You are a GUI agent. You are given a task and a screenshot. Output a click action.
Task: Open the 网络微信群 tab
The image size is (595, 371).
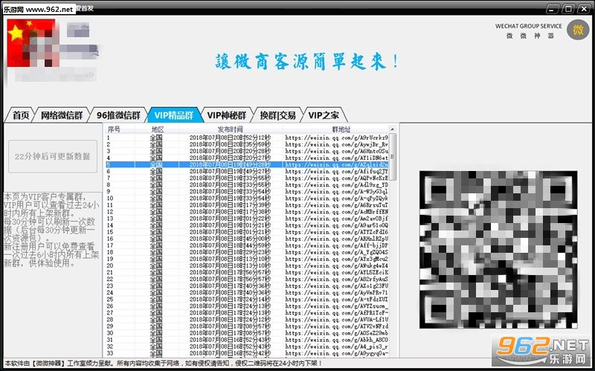click(x=62, y=115)
